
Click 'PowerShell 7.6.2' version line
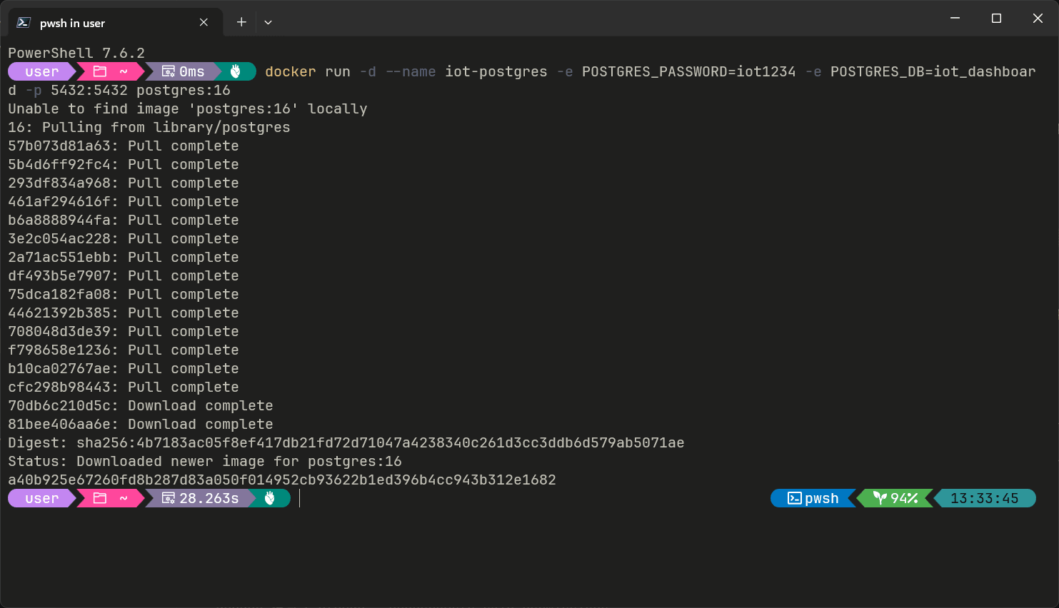point(76,53)
